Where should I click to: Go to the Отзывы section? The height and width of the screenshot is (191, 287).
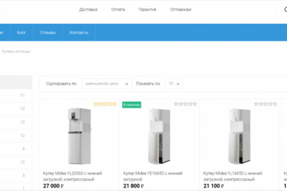coord(48,33)
